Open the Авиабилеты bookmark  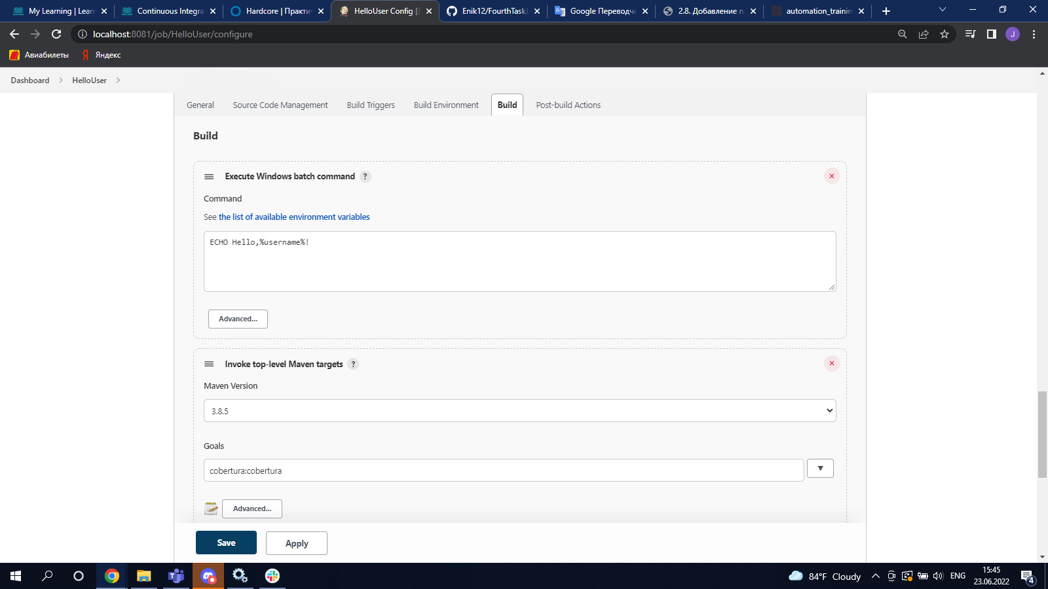click(x=39, y=55)
